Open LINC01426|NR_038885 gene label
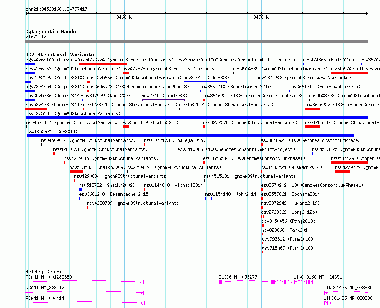The height and width of the screenshot is (308, 380). [x=348, y=288]
